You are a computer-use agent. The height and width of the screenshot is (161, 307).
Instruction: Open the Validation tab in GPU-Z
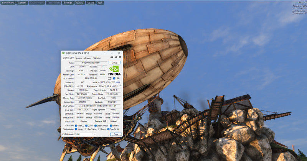[97, 58]
